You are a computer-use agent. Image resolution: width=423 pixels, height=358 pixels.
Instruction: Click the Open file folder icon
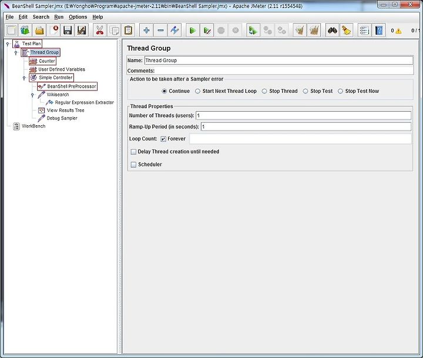[x=39, y=30]
